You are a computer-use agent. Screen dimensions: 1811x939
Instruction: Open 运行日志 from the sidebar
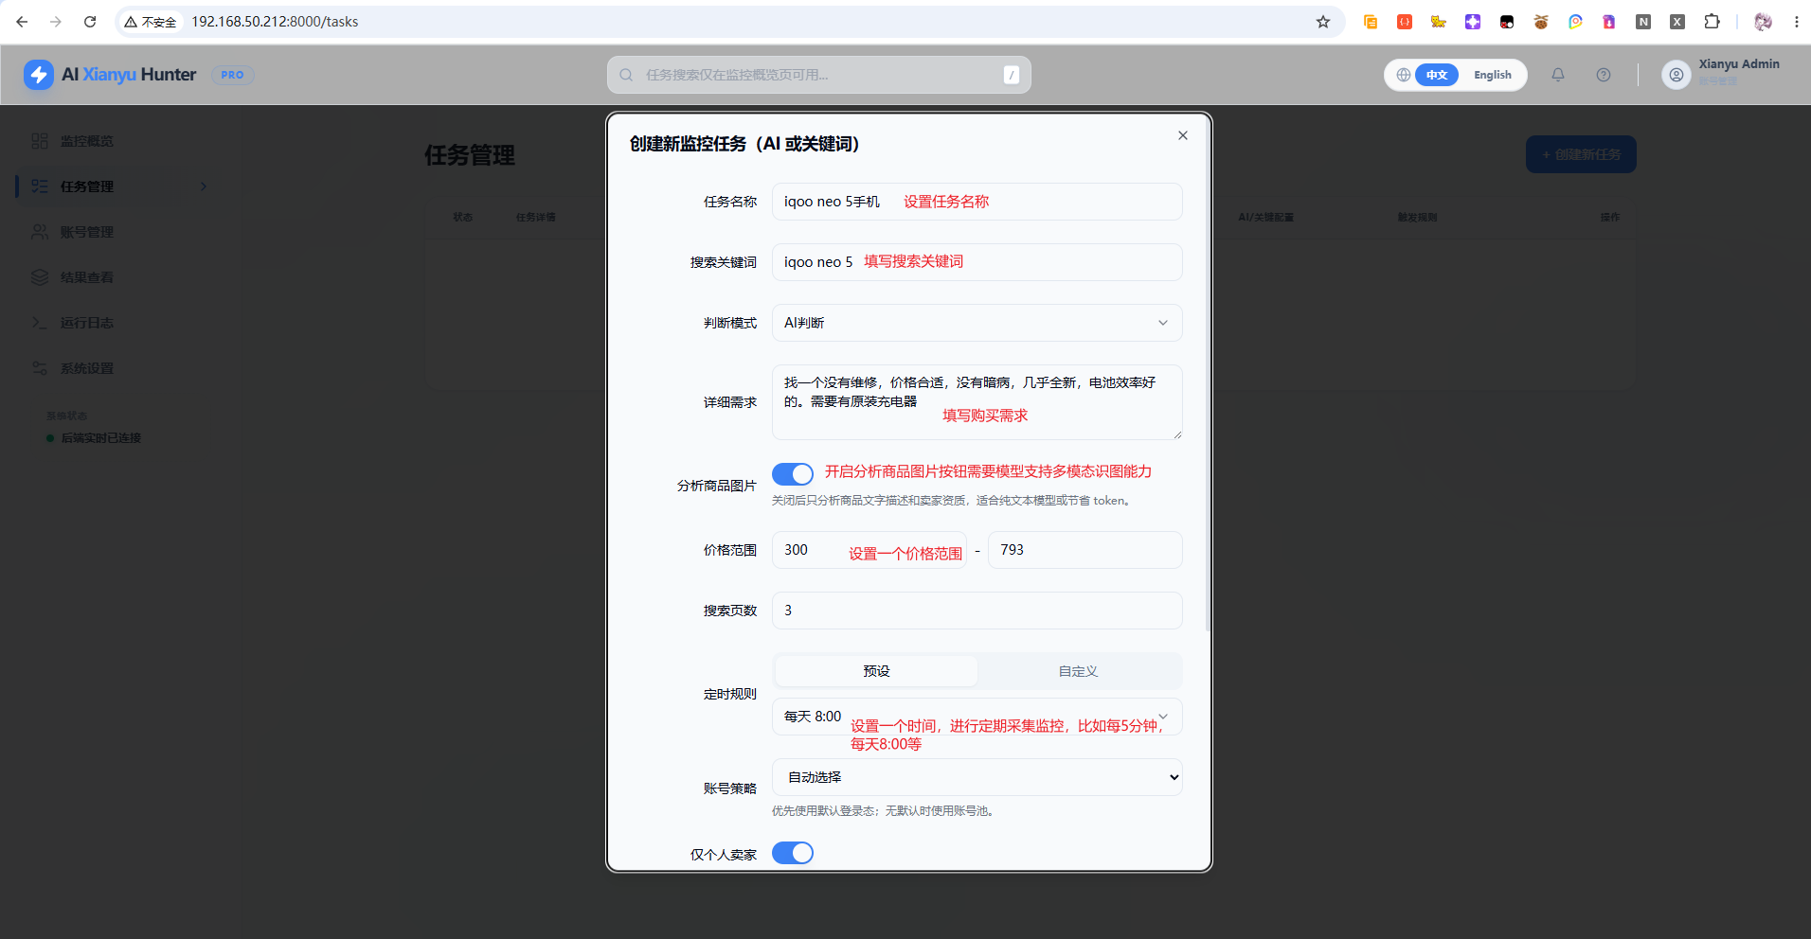coord(87,323)
